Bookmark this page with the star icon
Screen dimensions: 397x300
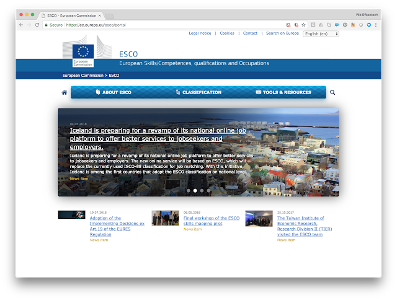click(303, 25)
